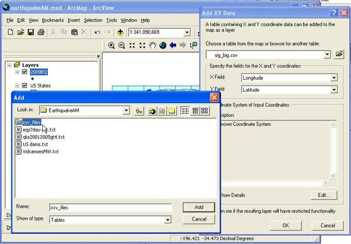Select the Zoom In magnifier tool

(111, 45)
